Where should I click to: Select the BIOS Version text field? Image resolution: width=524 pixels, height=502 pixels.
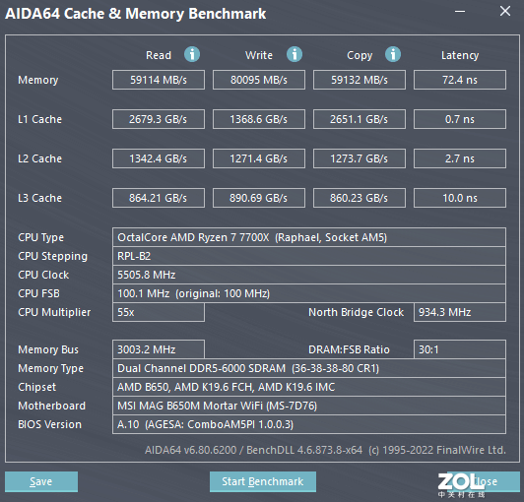click(x=309, y=424)
